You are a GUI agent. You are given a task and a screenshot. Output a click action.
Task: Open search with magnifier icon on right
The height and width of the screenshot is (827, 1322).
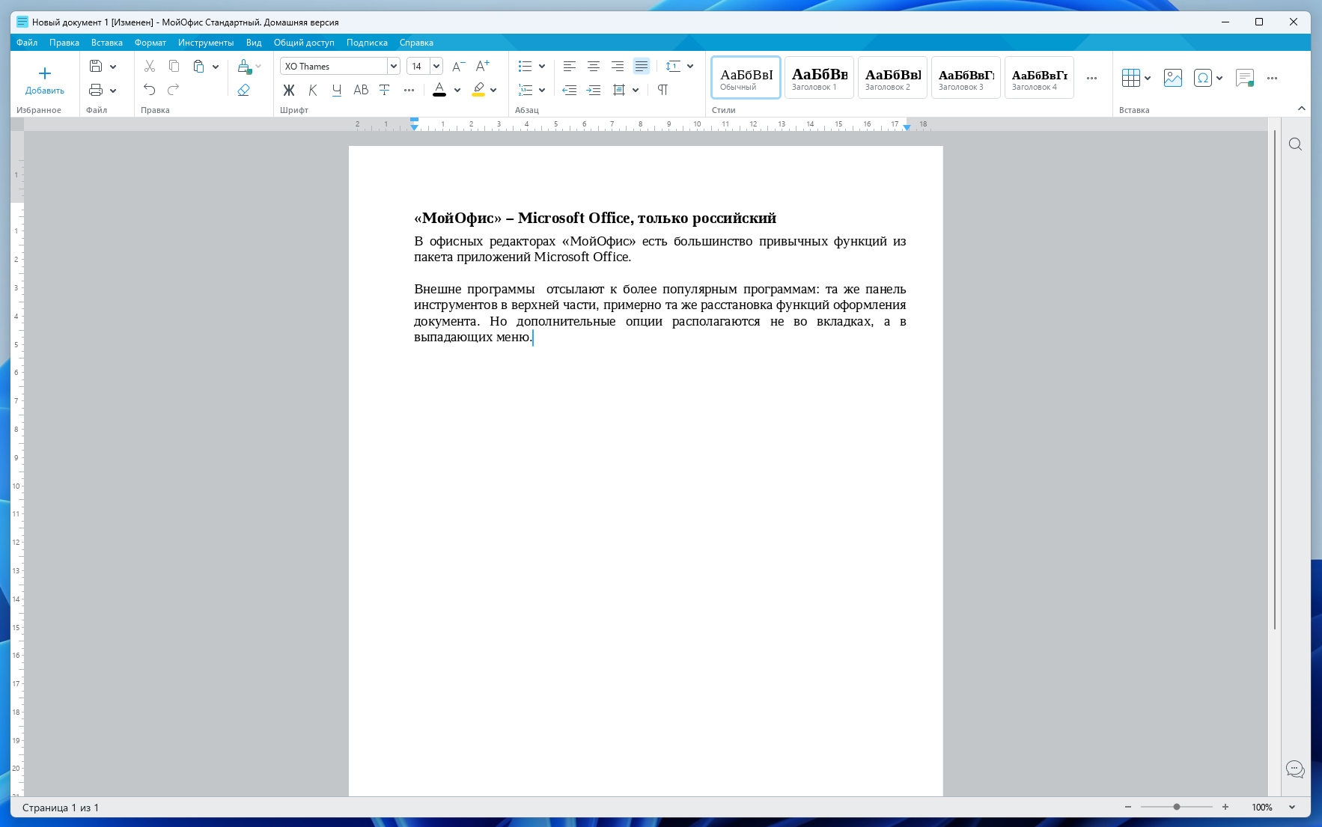pyautogui.click(x=1295, y=144)
